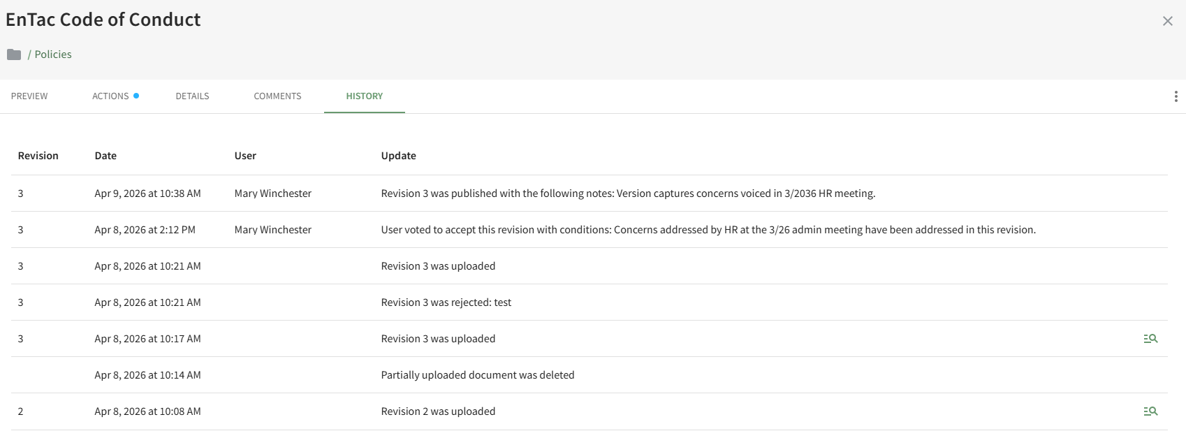
Task: Click the Update column header
Action: tap(398, 156)
